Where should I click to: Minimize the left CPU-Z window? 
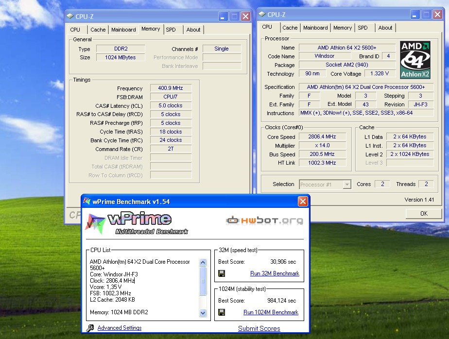click(x=223, y=17)
